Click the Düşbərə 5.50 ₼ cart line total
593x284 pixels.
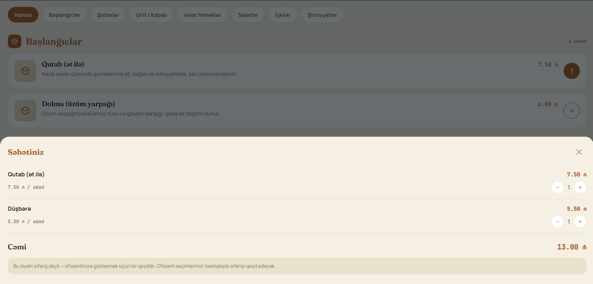pyautogui.click(x=577, y=209)
